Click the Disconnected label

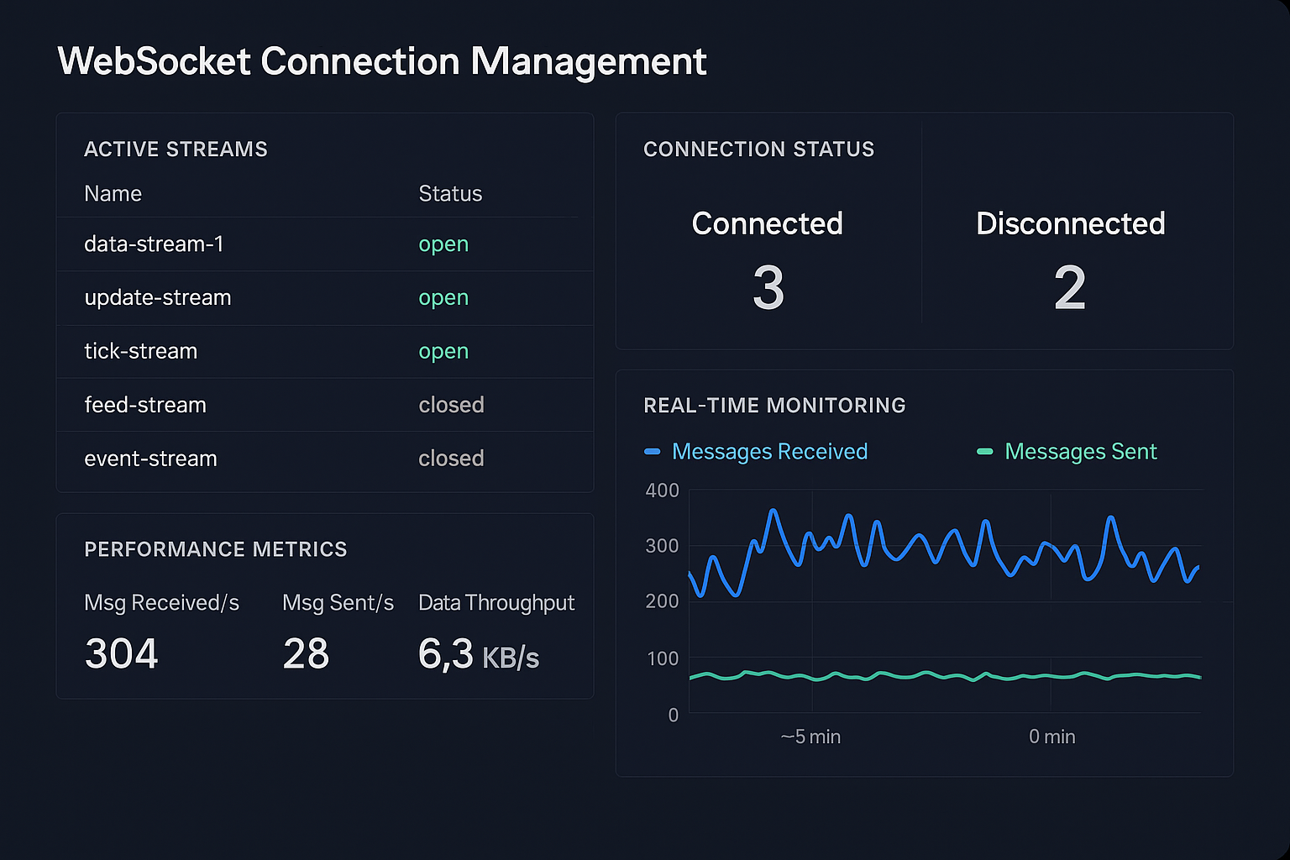pyautogui.click(x=1070, y=223)
